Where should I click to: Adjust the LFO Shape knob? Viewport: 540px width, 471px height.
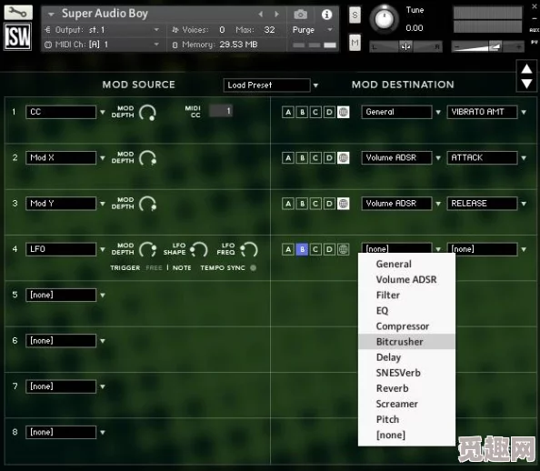(x=199, y=249)
